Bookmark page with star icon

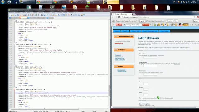[194, 17]
